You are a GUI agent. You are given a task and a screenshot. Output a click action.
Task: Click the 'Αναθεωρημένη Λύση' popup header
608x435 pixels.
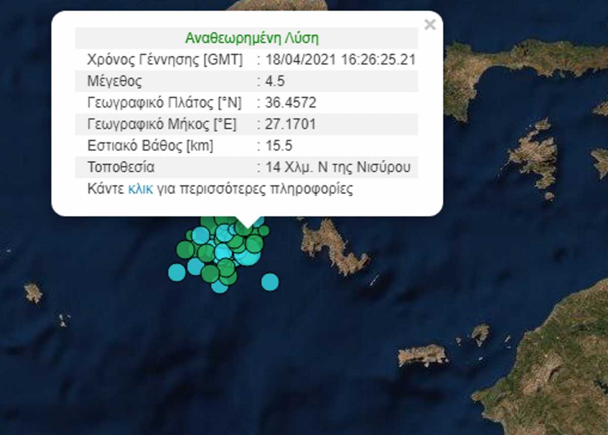coord(251,39)
